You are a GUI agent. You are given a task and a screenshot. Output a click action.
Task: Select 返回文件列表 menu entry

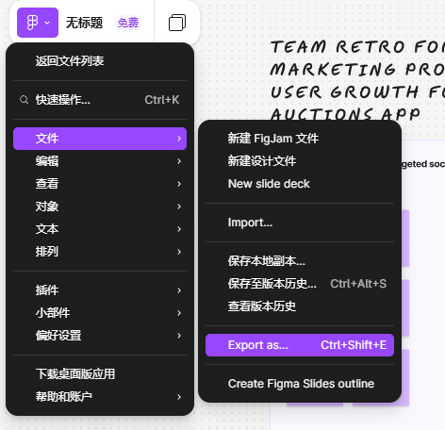pos(100,61)
